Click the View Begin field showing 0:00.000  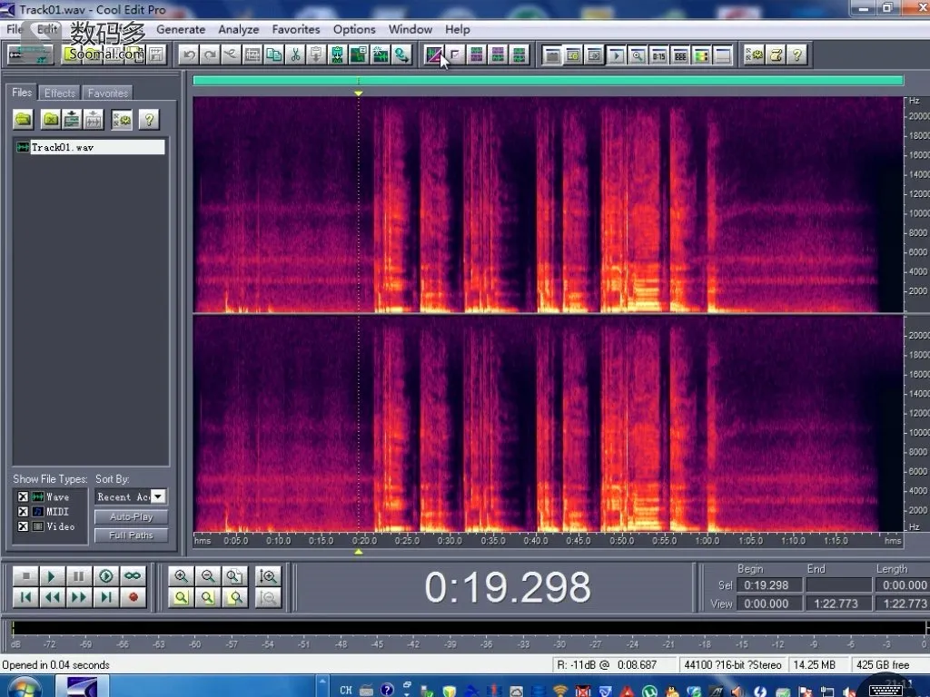(x=769, y=604)
